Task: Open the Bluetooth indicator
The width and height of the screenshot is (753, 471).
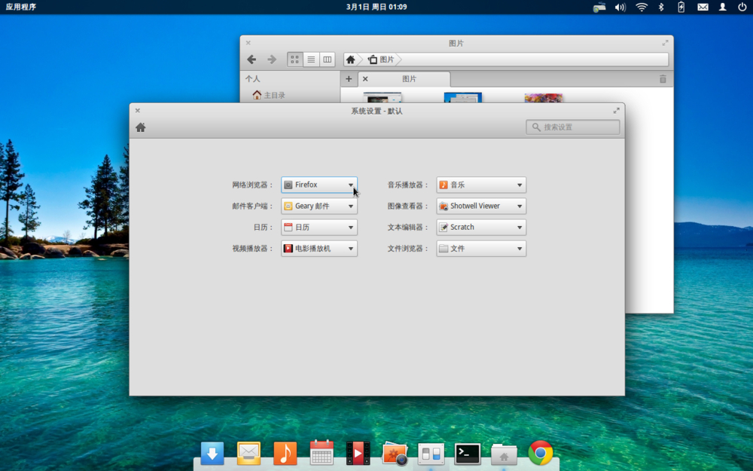Action: click(661, 7)
